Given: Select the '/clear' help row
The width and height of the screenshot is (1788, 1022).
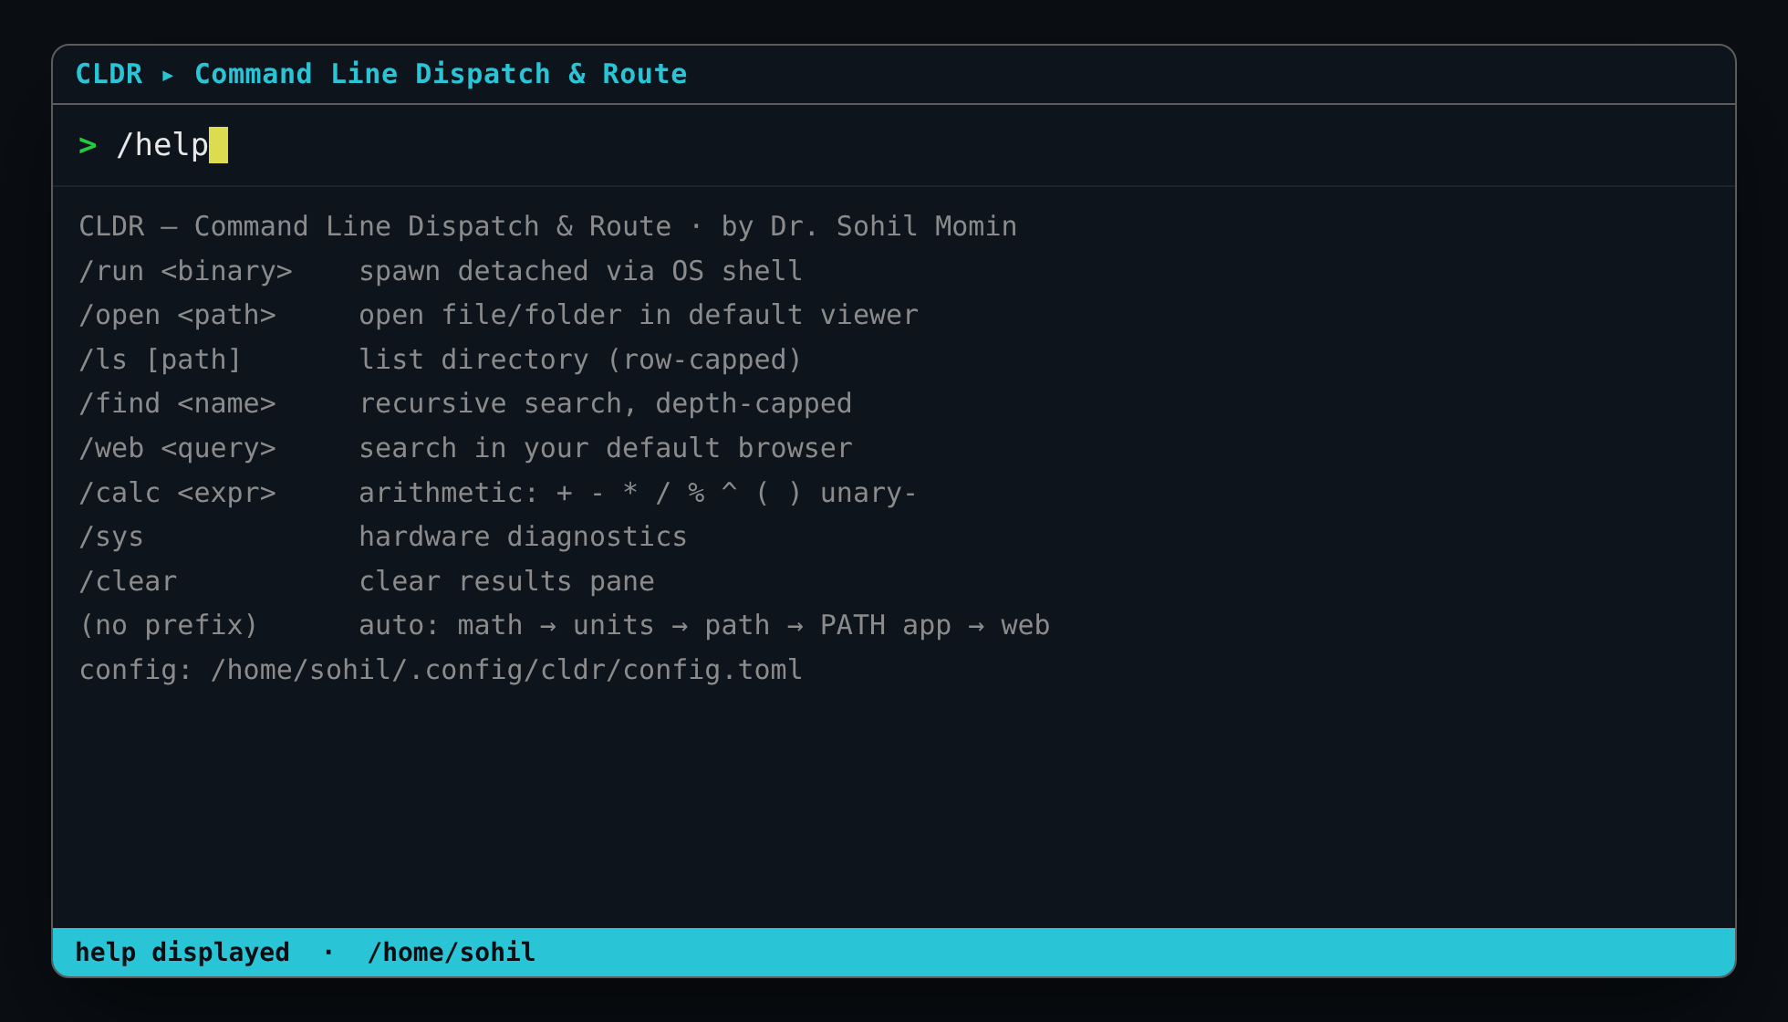Looking at the screenshot, I should point(367,581).
